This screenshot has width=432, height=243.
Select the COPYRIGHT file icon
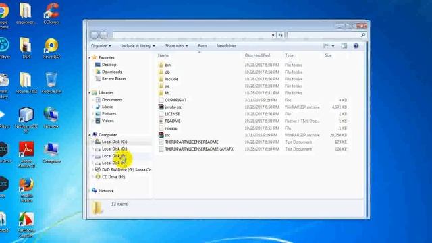tap(161, 100)
